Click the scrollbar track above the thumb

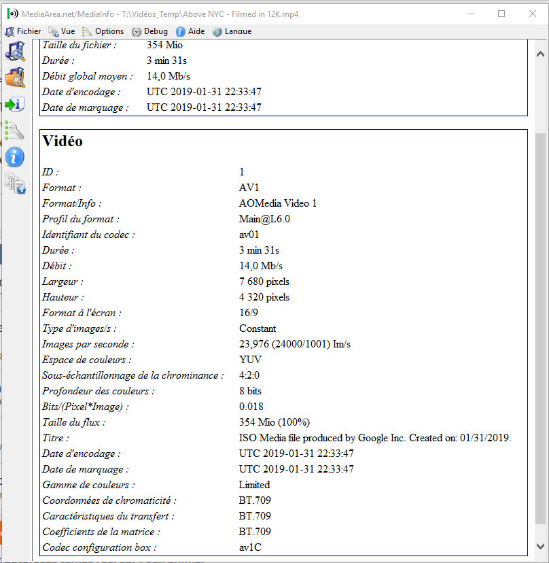pos(541,95)
